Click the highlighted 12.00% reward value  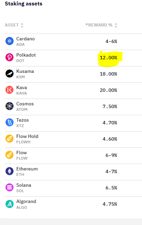pos(108,58)
